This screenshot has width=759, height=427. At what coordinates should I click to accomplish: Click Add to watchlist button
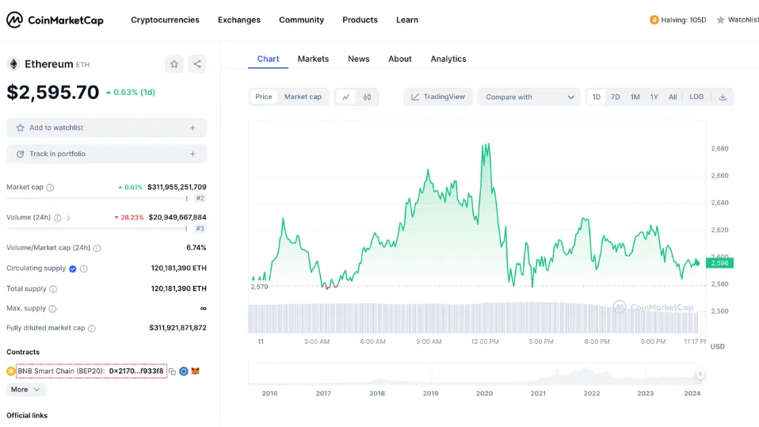106,128
